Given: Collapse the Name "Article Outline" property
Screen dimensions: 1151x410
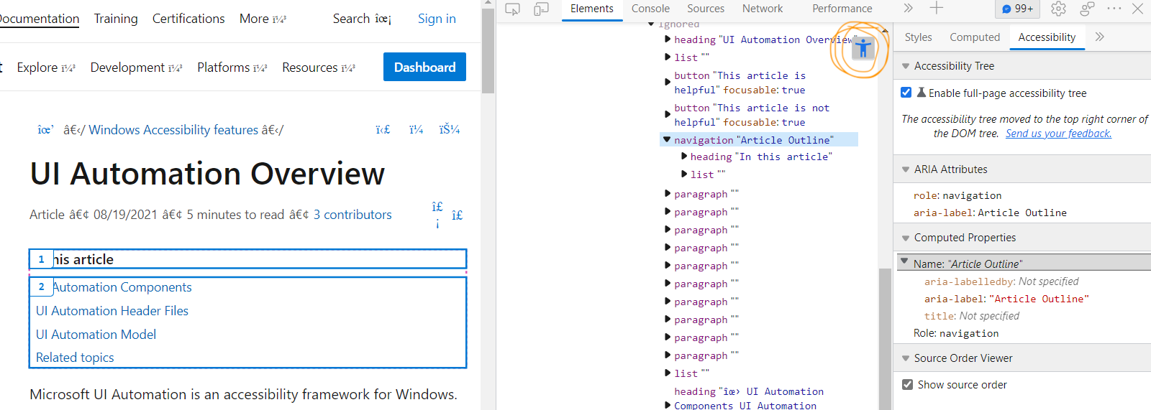Looking at the screenshot, I should [905, 262].
